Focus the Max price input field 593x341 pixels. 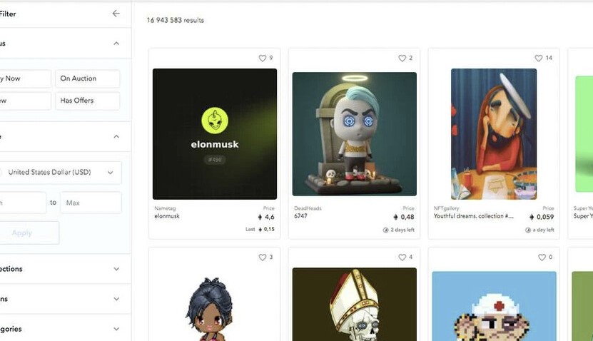(x=91, y=203)
